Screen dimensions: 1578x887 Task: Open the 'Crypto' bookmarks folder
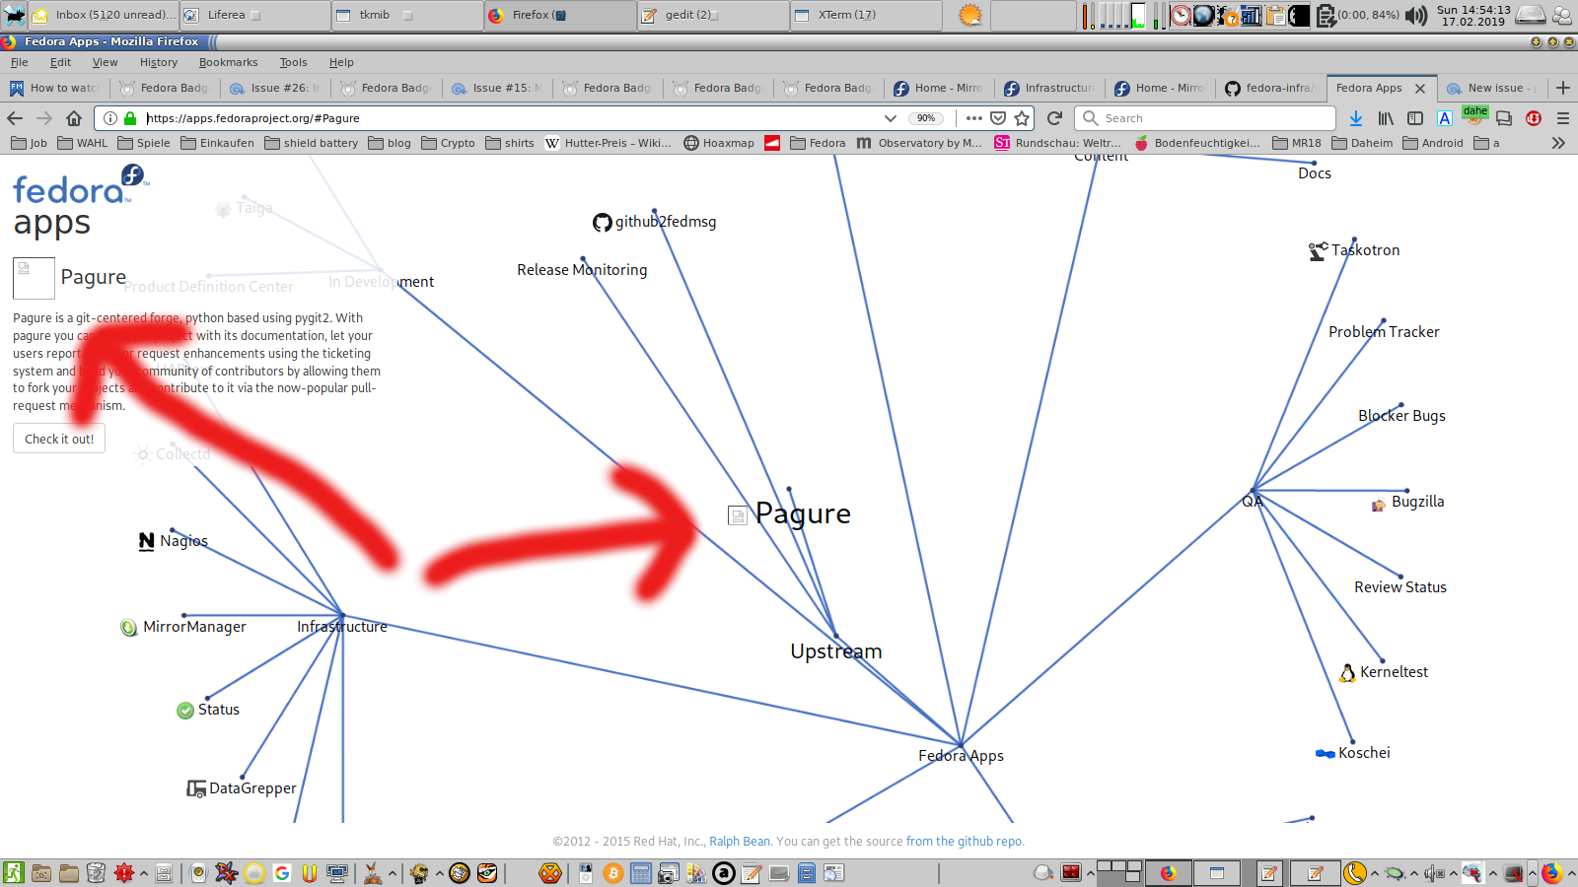click(x=449, y=143)
